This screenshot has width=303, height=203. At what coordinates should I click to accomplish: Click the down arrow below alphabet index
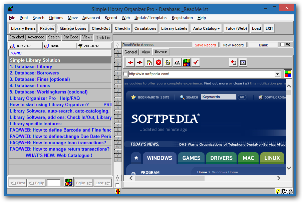pos(117,178)
